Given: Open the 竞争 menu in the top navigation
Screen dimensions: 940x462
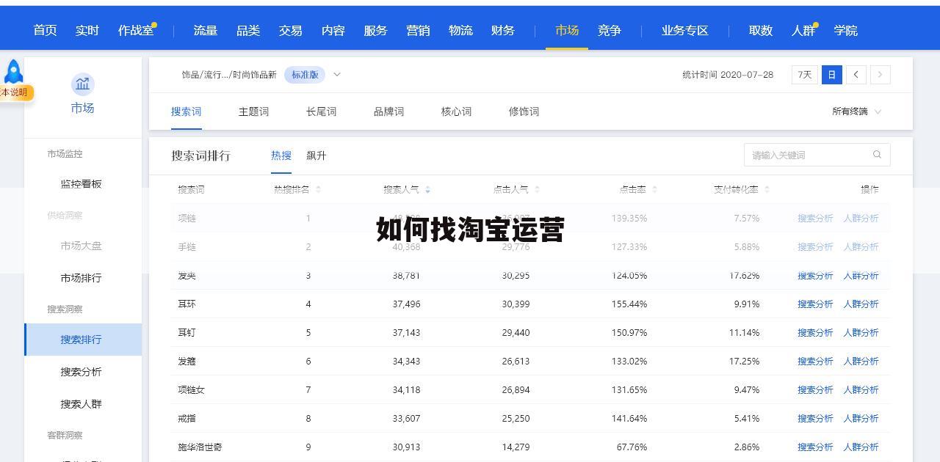Looking at the screenshot, I should [609, 30].
